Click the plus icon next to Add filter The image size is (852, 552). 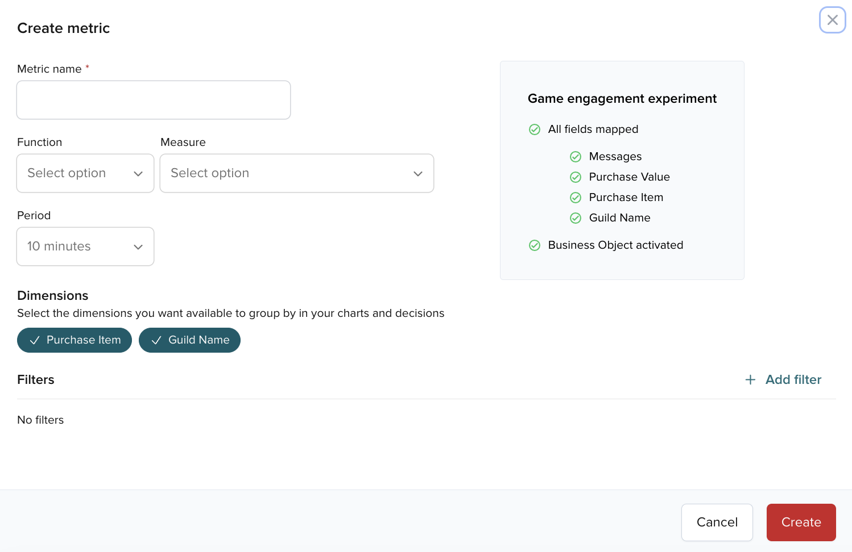coord(751,379)
